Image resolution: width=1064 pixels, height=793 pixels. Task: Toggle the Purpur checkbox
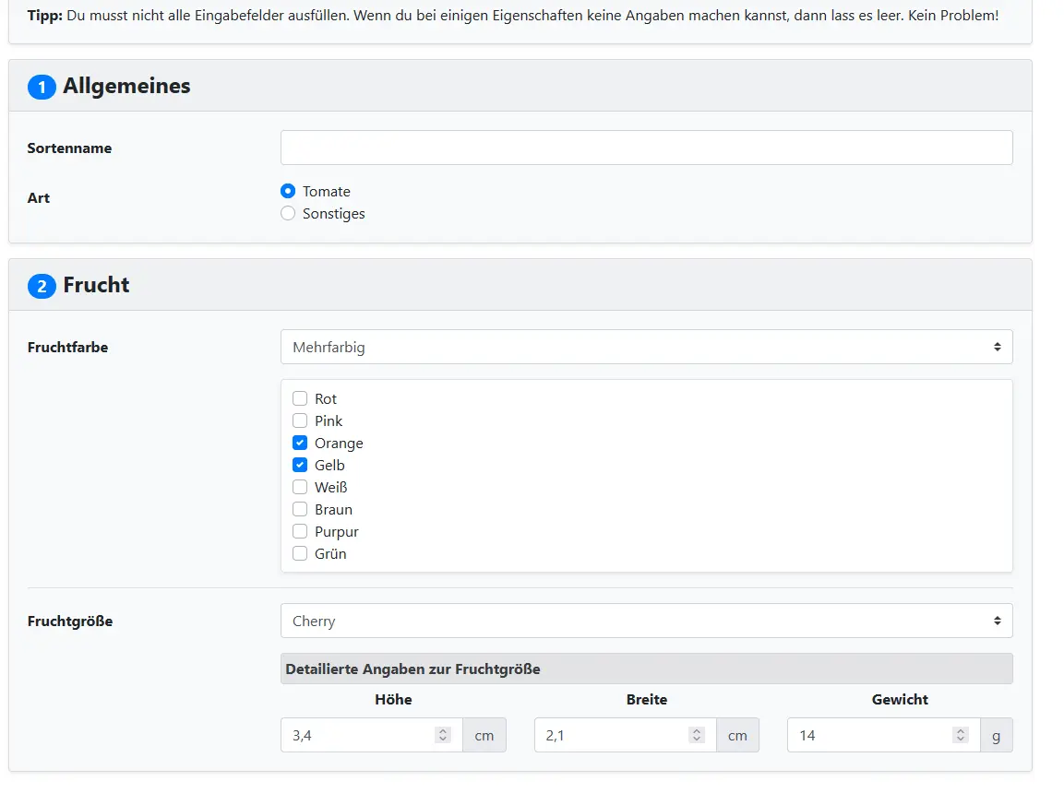tap(300, 532)
